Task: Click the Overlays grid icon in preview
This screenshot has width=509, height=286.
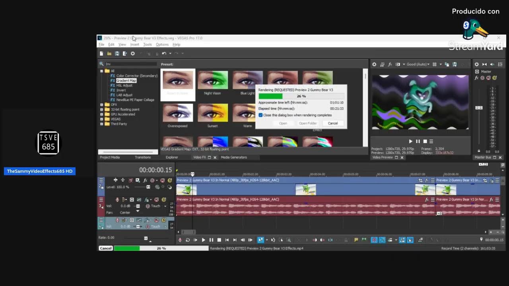Action: pos(435,64)
